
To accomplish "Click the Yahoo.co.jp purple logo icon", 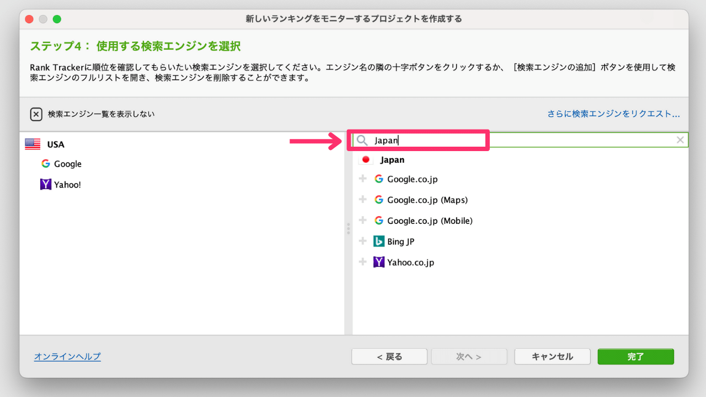I will [x=378, y=262].
